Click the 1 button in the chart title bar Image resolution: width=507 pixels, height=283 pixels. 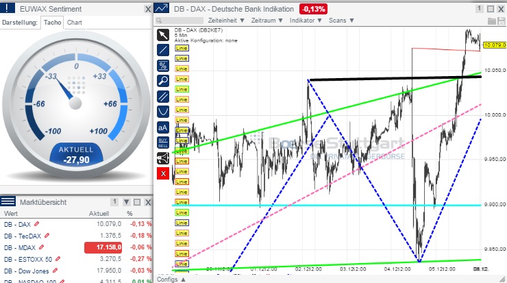(479, 8)
